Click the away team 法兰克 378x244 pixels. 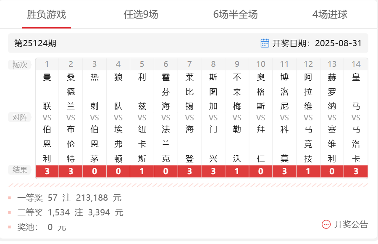[165, 144]
